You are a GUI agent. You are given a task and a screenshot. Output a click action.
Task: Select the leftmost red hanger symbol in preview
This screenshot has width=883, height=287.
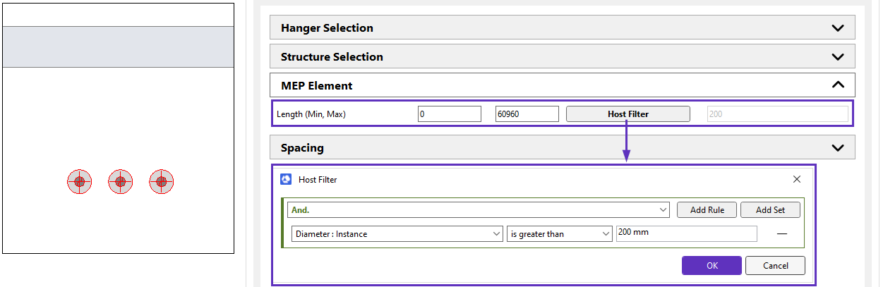tap(79, 182)
